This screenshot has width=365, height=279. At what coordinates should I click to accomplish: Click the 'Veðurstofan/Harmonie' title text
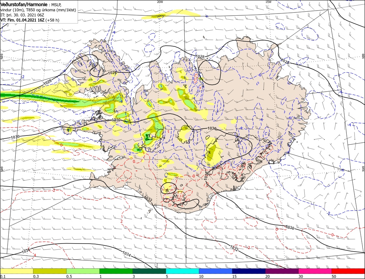coord(25,5)
